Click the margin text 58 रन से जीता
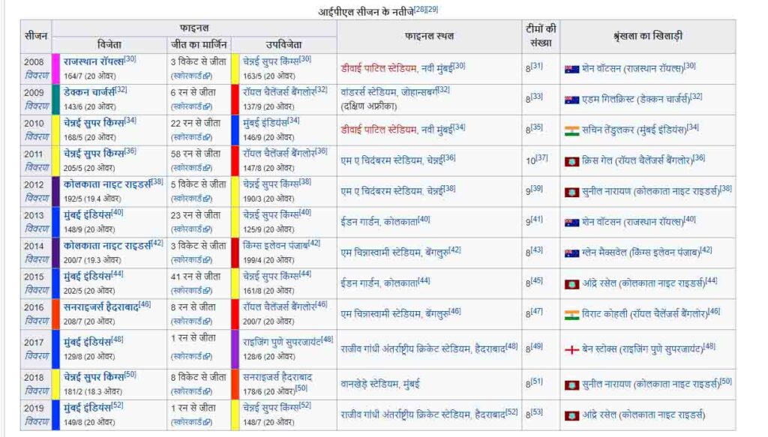 [196, 154]
